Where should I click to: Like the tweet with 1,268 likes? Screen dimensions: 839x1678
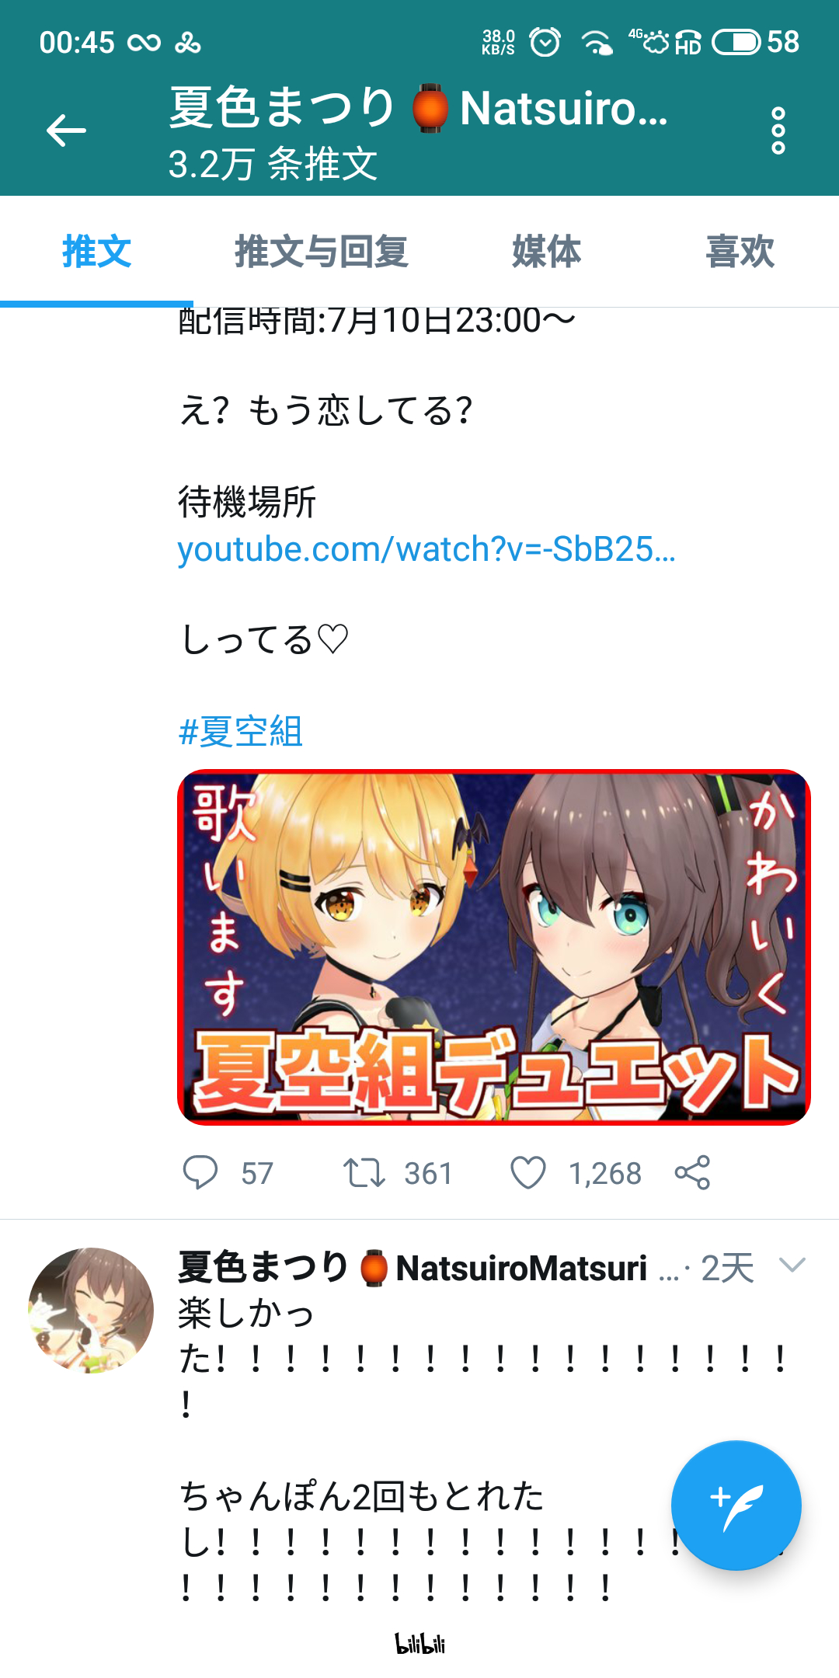pos(528,1172)
